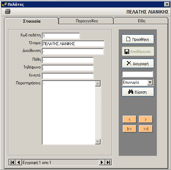Click the Τηλέφωνο field

coord(68,68)
